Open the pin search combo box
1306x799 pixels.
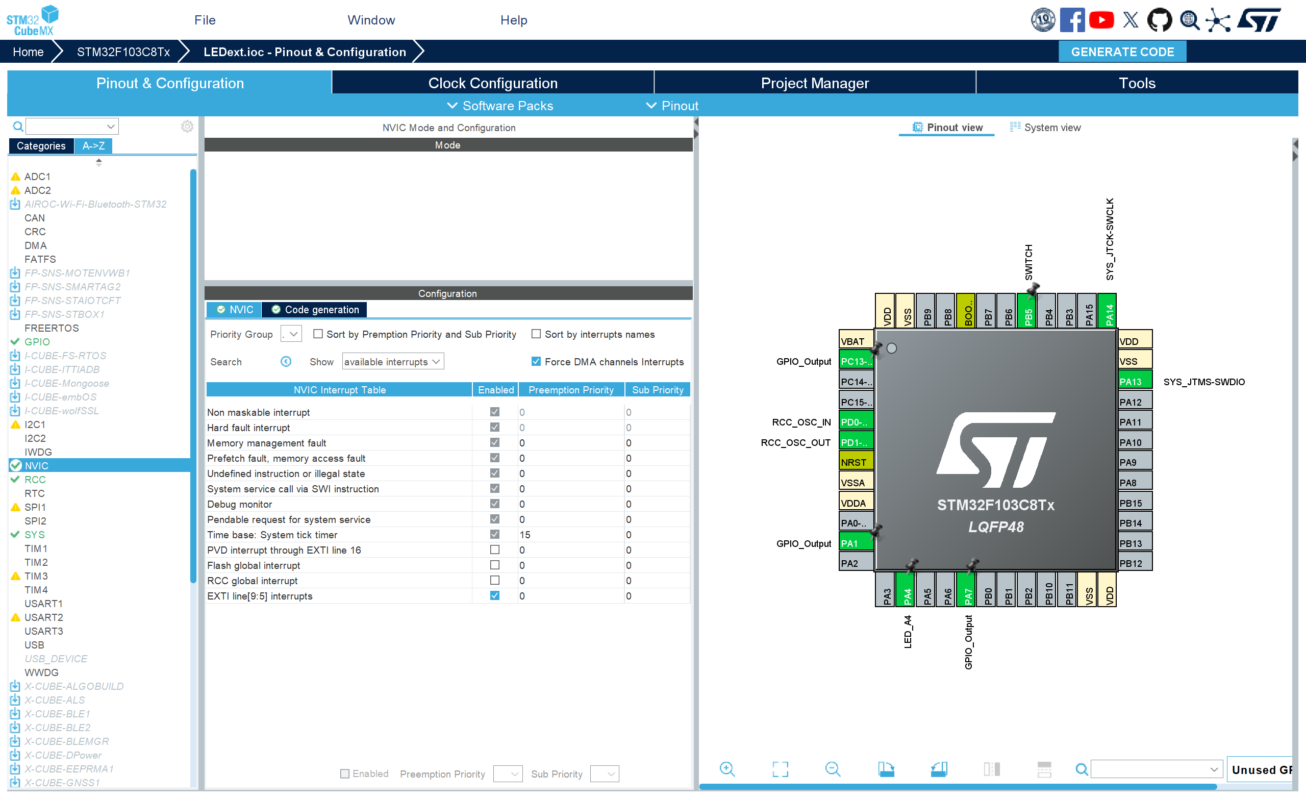[x=1156, y=769]
